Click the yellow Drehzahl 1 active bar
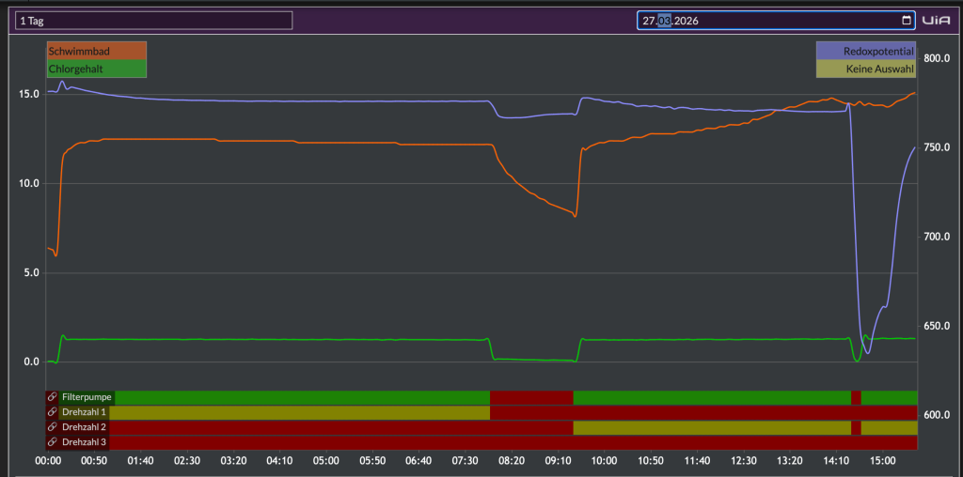Image resolution: width=963 pixels, height=477 pixels. [300, 412]
